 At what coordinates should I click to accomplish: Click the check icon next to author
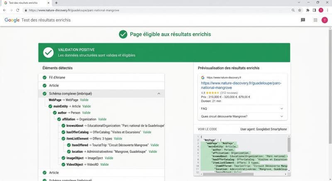55,113
